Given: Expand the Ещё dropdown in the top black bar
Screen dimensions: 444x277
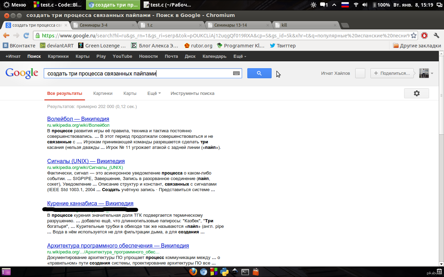Looking at the screenshot, I should tap(240, 56).
